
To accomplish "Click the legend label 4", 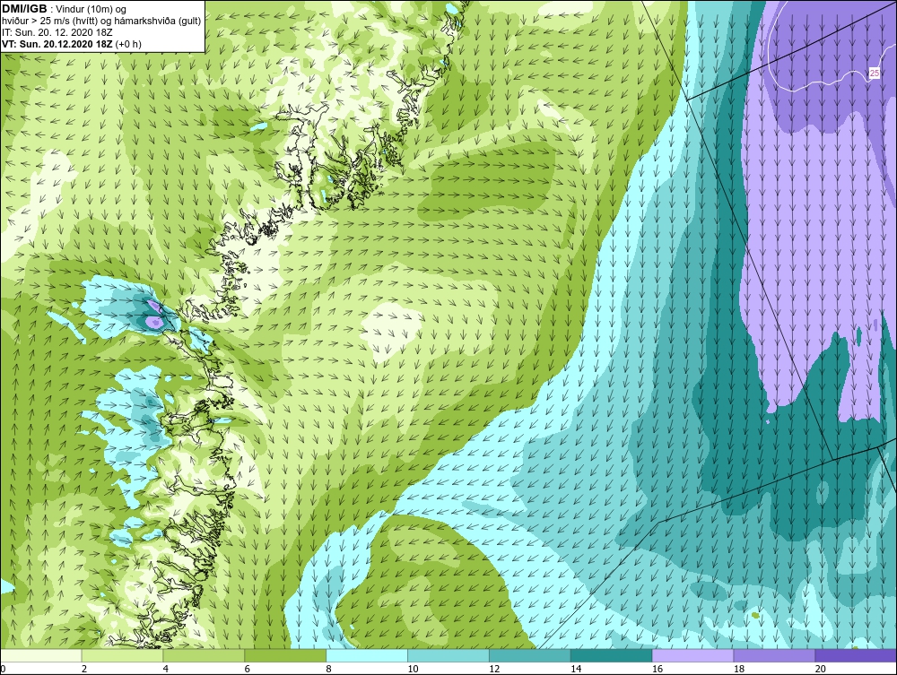I will tap(165, 669).
